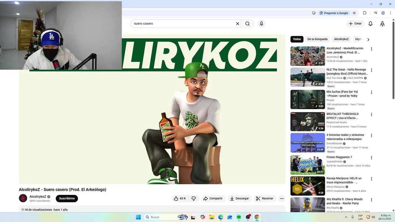
Task: Open options for Hello Revenge video
Action: [372, 70]
